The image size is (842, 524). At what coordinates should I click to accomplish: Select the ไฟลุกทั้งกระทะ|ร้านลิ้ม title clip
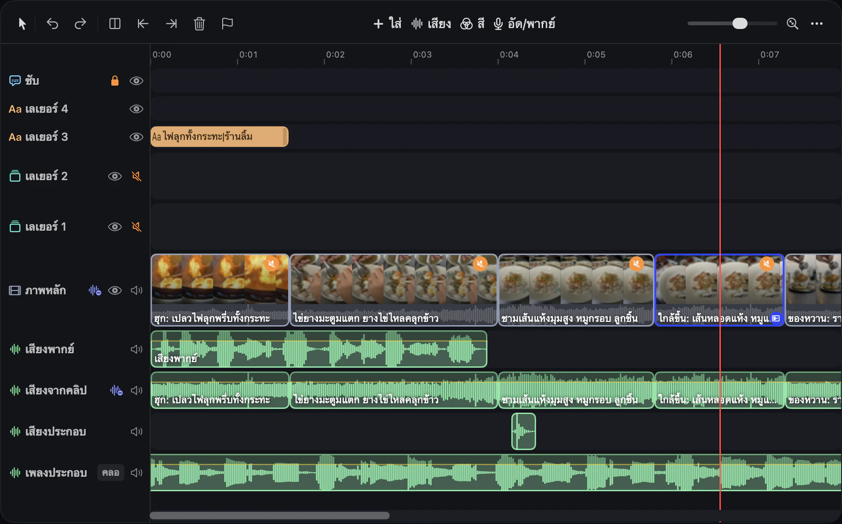tap(219, 137)
